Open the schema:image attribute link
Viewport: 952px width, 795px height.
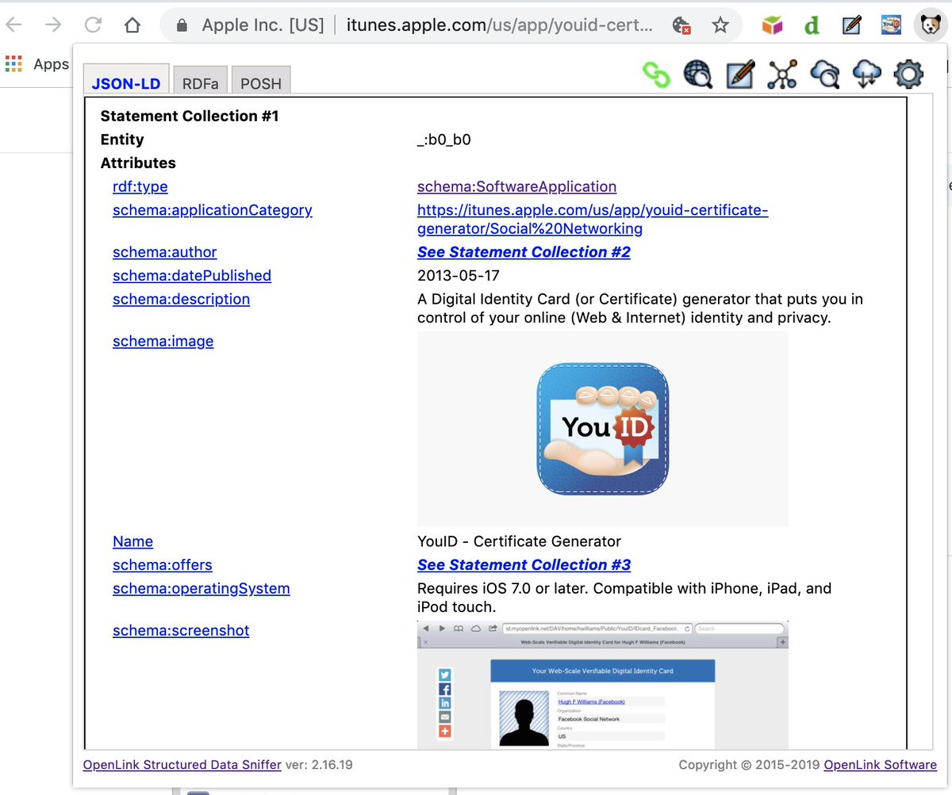[x=163, y=342]
